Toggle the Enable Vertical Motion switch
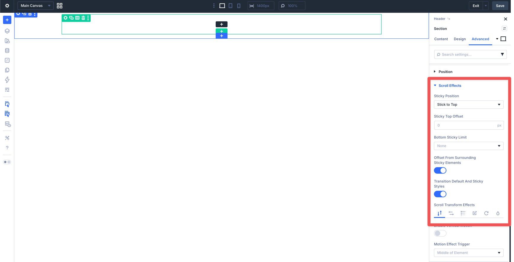514x262 pixels. [440, 233]
